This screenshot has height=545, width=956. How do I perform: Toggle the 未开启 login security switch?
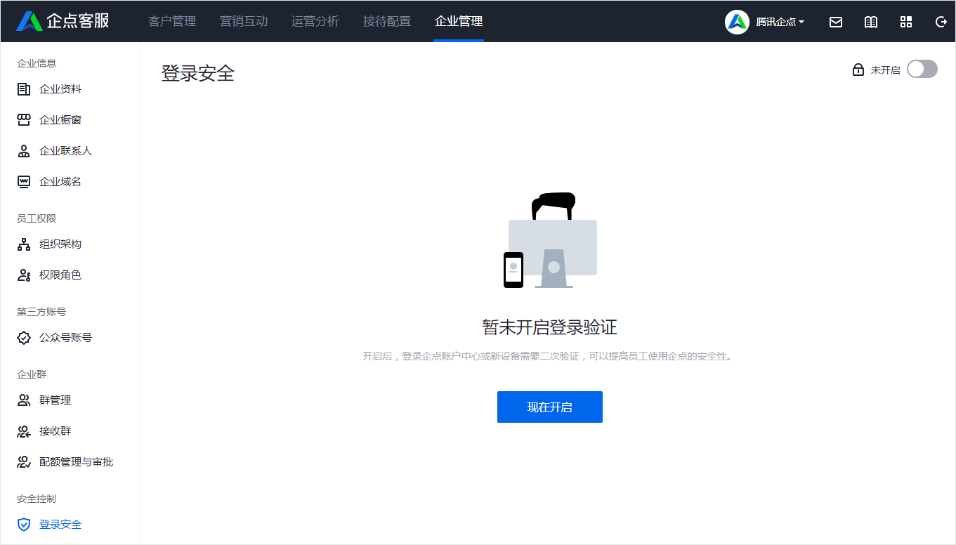click(922, 69)
